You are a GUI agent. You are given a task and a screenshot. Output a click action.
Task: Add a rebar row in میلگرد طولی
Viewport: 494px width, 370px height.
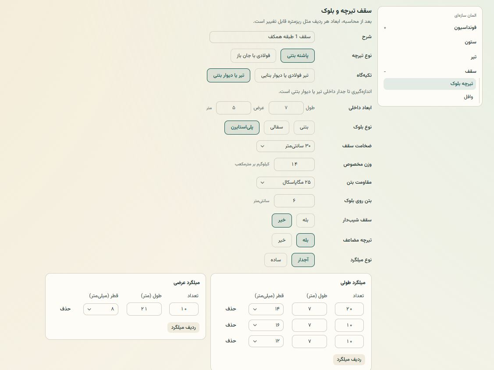click(349, 359)
